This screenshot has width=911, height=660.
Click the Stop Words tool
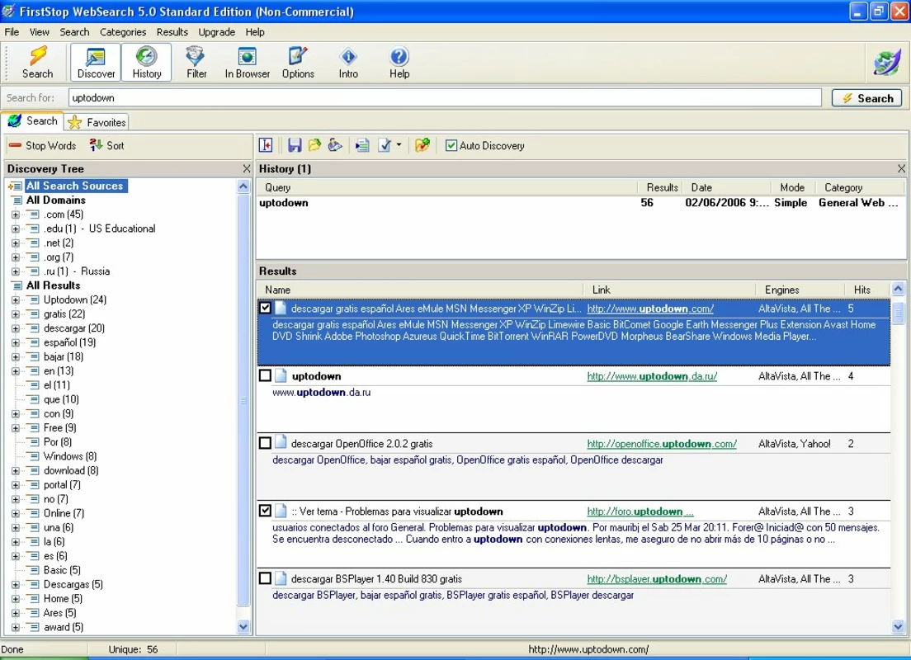click(x=43, y=146)
